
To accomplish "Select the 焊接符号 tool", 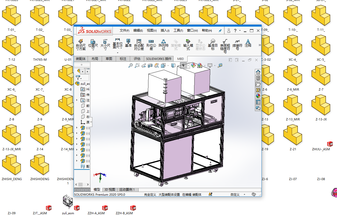I will coord(237,45).
